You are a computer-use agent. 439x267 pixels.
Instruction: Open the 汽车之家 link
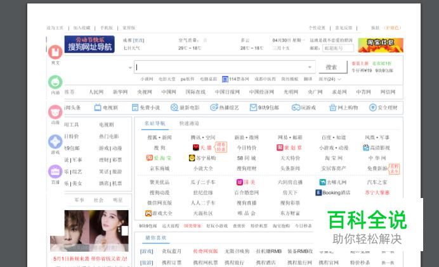coord(377,182)
